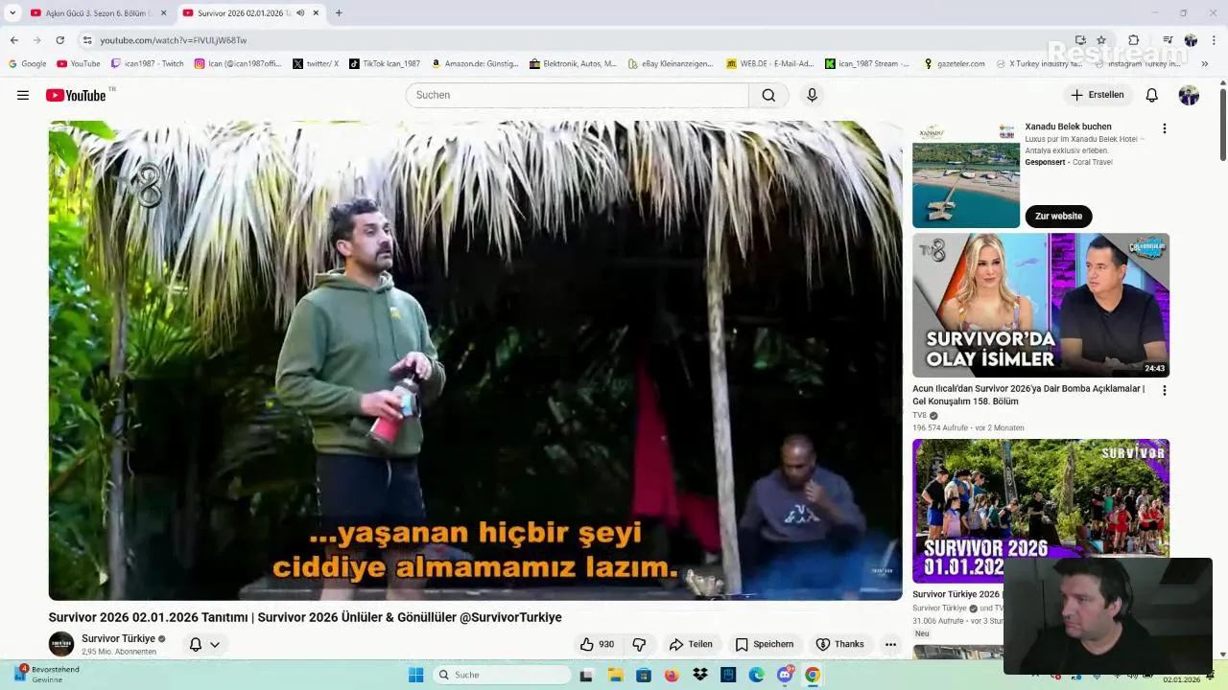Open the Acun Ilıcalı'dan Survivor 2026 video title
This screenshot has height=690, width=1228.
point(1028,395)
